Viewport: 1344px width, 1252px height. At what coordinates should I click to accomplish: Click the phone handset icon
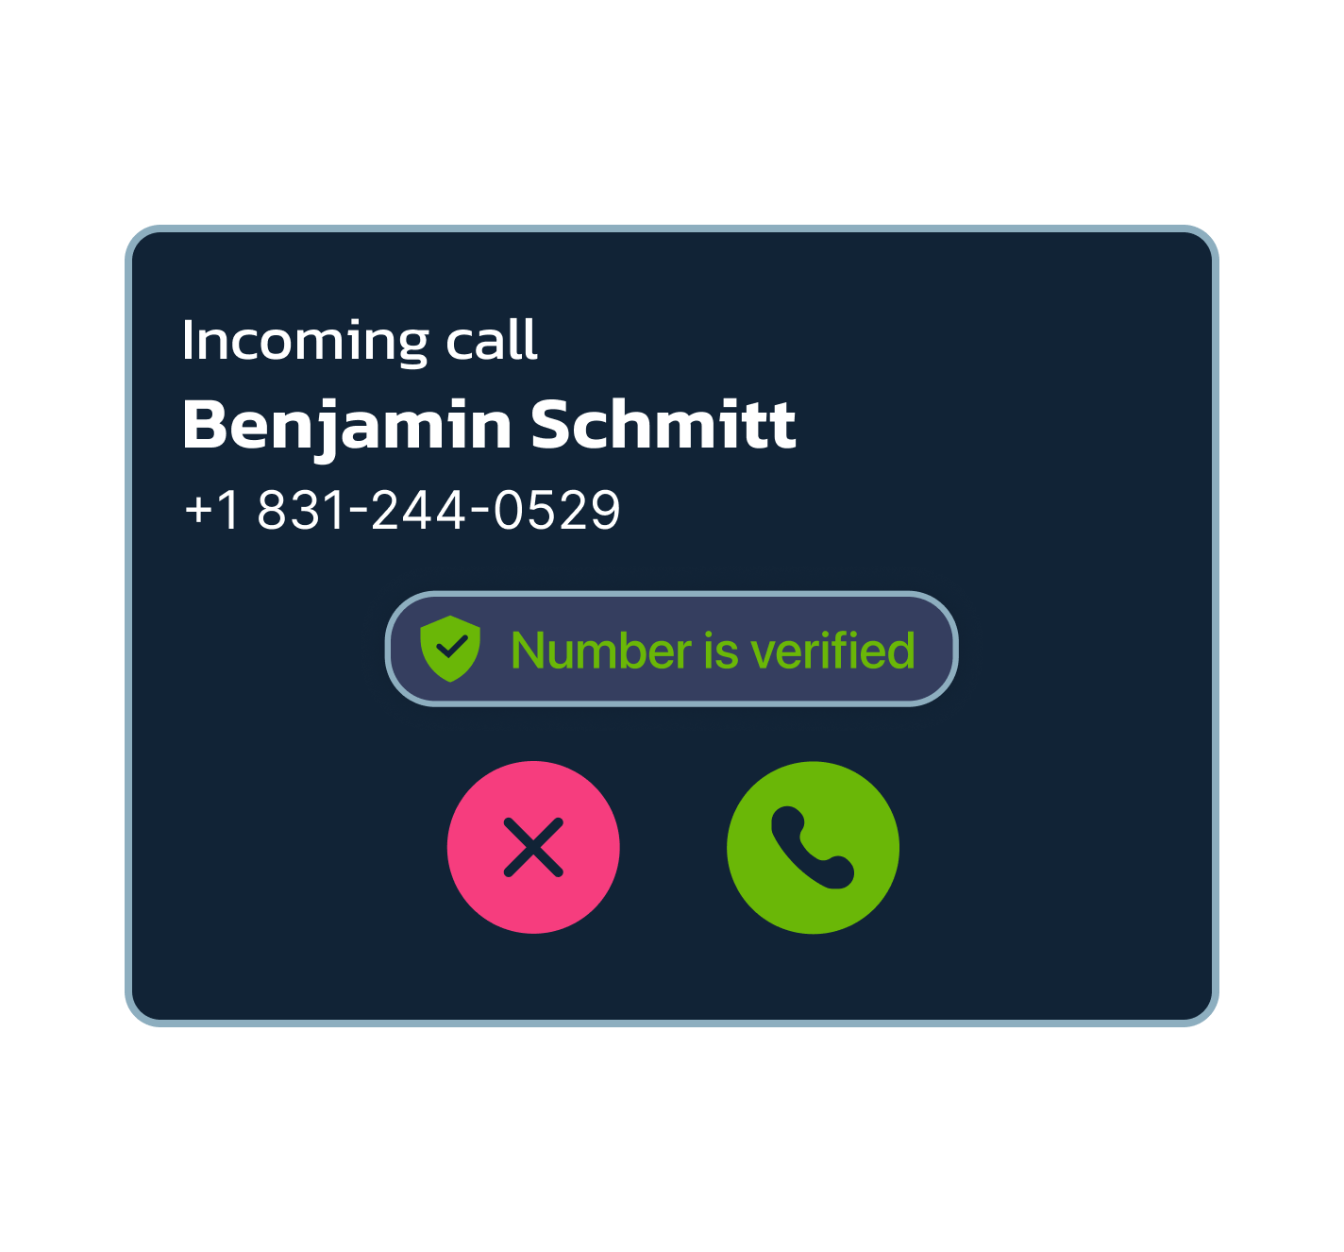point(813,847)
